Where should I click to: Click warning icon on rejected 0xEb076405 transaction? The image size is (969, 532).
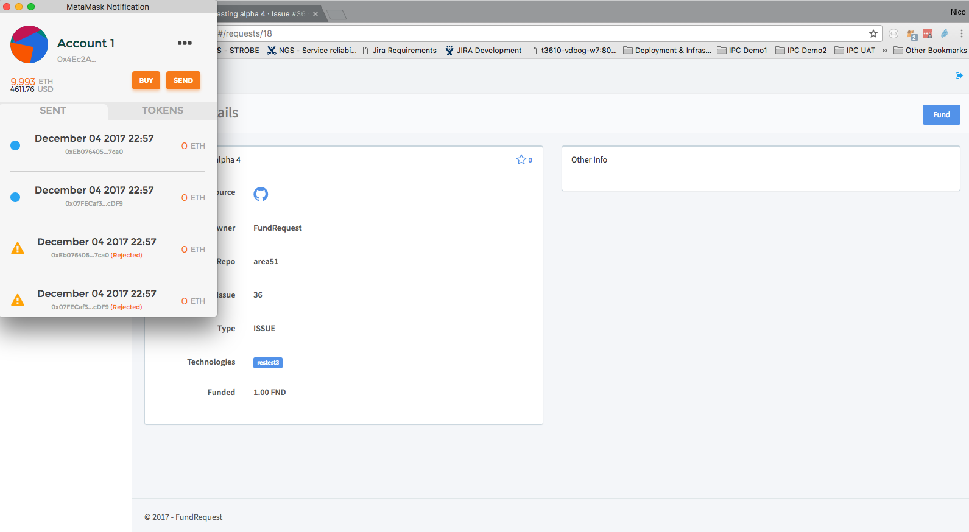pos(18,248)
